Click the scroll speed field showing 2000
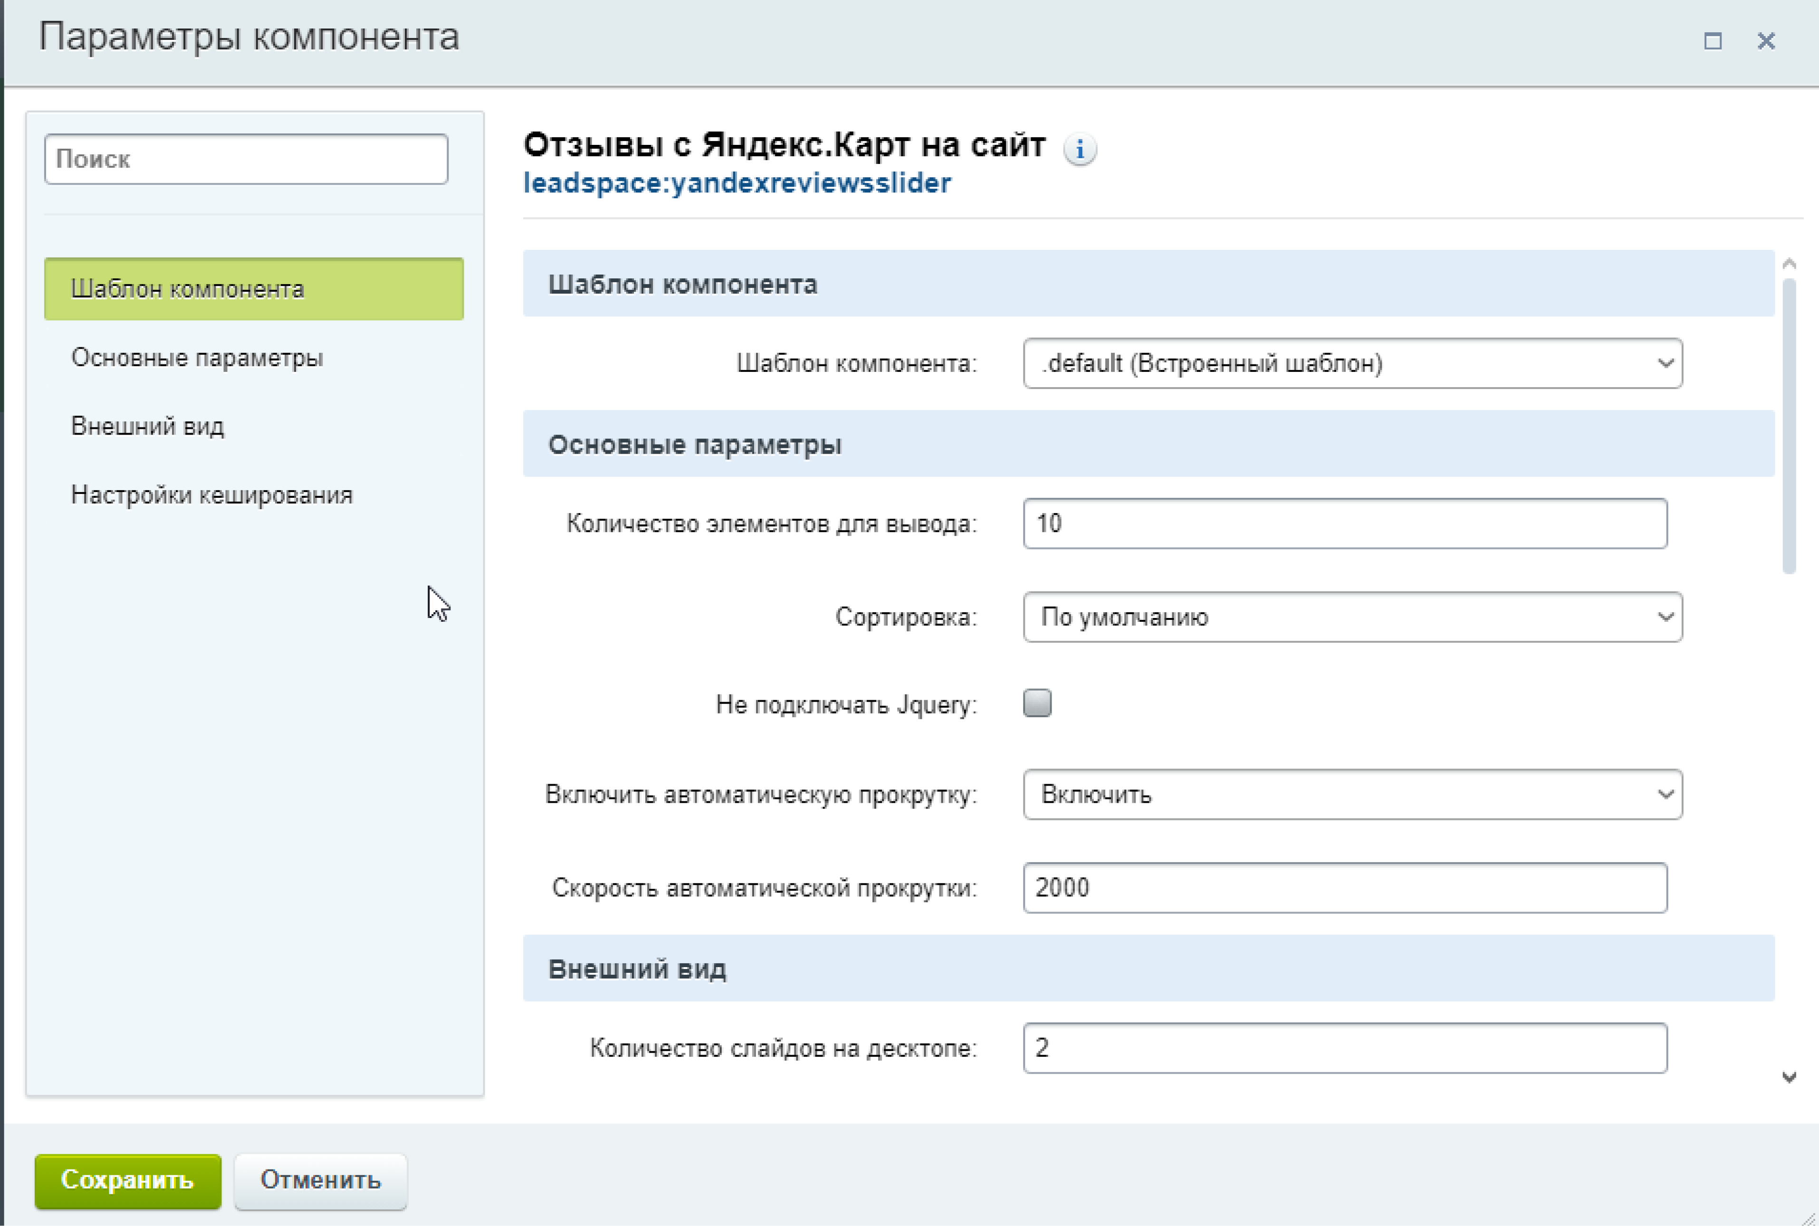Viewport: 1819px width, 1226px height. point(1344,887)
